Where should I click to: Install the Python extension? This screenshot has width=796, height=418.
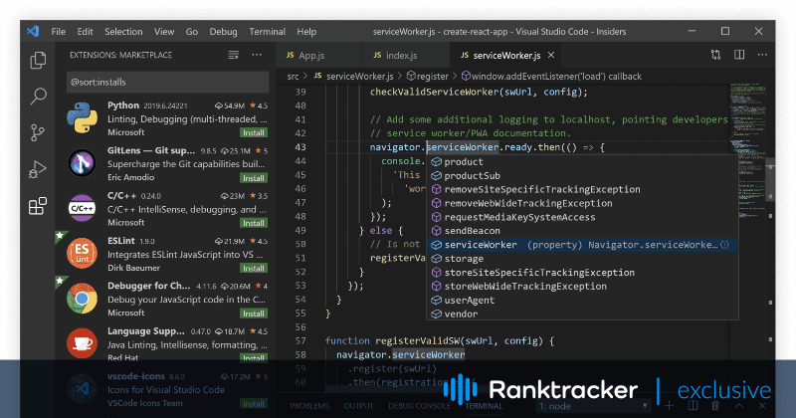click(x=254, y=133)
